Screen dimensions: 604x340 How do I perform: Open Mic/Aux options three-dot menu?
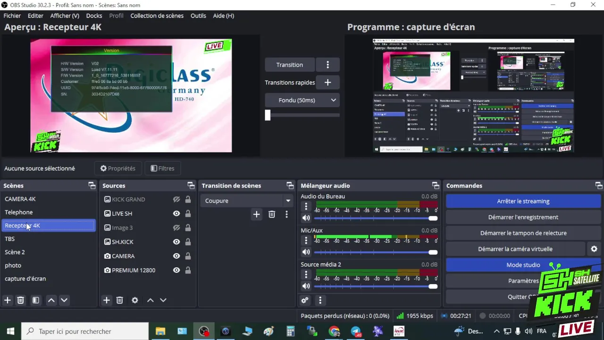306,240
